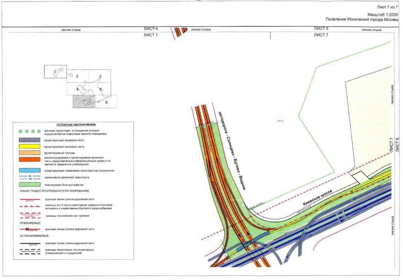This screenshot has height=280, width=403.
Task: Click the crossed-out red line under ОТМЕНЯЕМЫЕ
Action: 30,229
